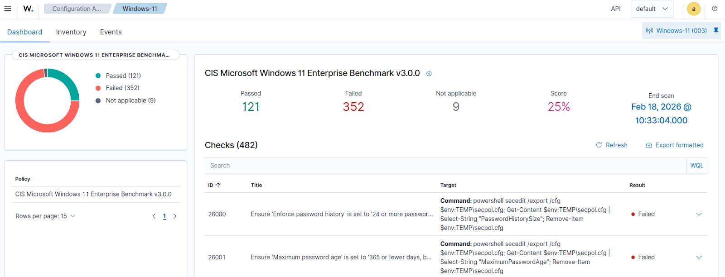The width and height of the screenshot is (725, 277).
Task: Click the Windows-11 breadcrumb
Action: click(140, 9)
